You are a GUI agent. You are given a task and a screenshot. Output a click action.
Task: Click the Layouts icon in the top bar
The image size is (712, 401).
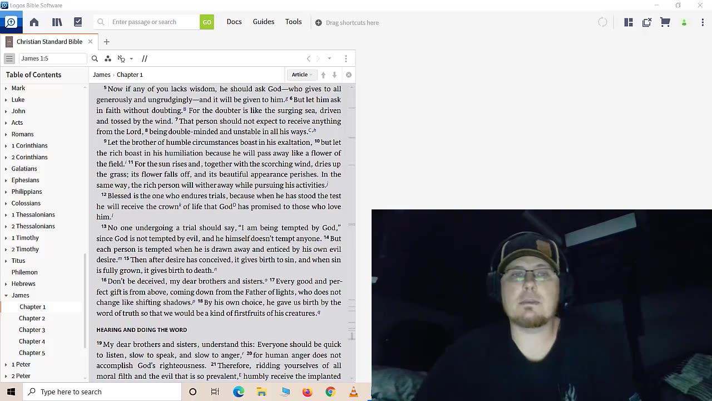click(x=629, y=22)
